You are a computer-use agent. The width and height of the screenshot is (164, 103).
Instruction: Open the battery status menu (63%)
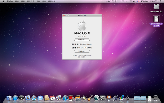pos(145,1)
